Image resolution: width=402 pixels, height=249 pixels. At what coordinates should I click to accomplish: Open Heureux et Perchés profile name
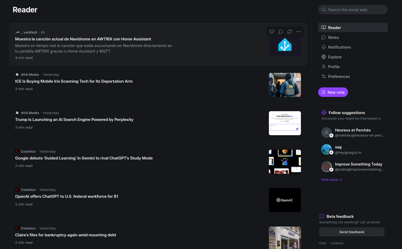[353, 130]
